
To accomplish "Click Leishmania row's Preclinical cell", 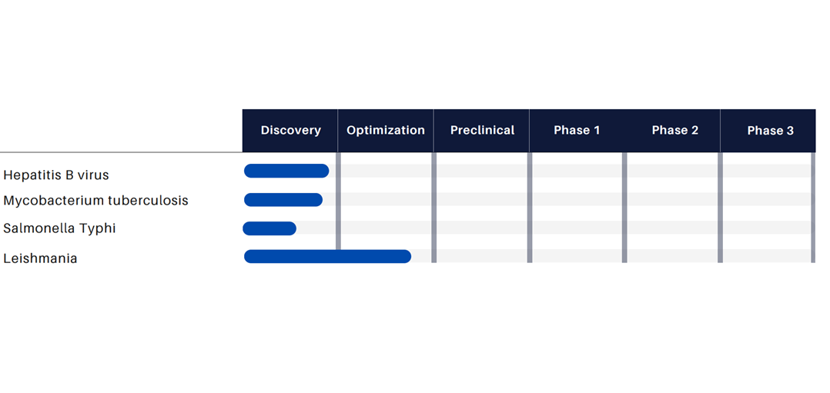I will coord(482,256).
